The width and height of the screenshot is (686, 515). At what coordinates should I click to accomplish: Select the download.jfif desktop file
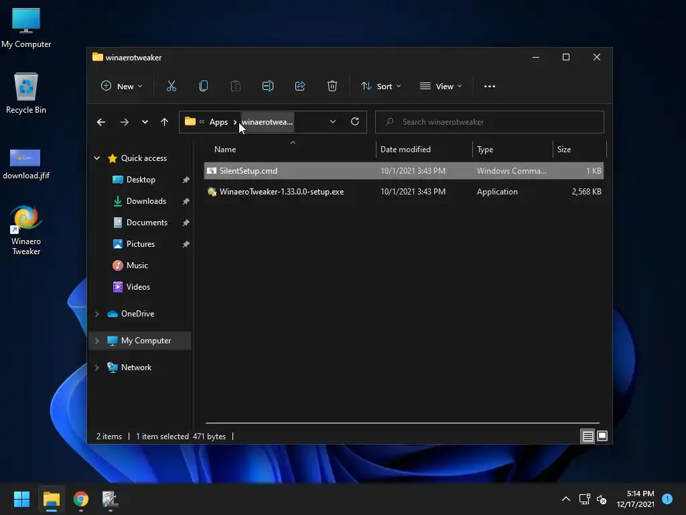pyautogui.click(x=26, y=164)
